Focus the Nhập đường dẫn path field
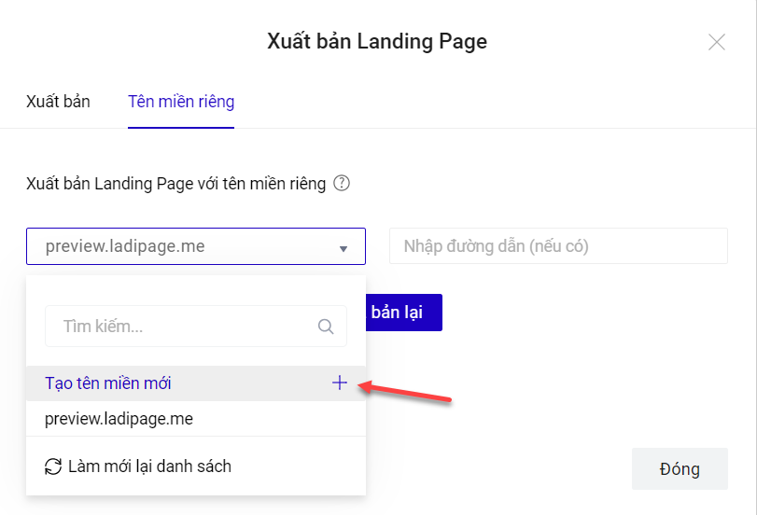This screenshot has width=757, height=515. point(557,247)
